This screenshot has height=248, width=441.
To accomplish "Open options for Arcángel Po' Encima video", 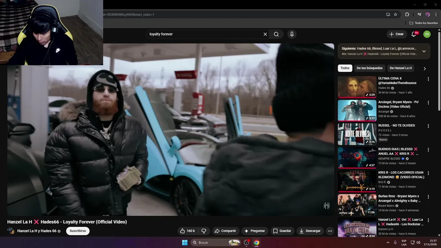I will 428,103.
